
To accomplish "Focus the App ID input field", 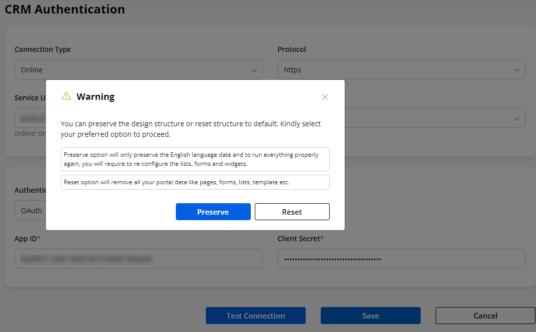I will tap(138, 259).
